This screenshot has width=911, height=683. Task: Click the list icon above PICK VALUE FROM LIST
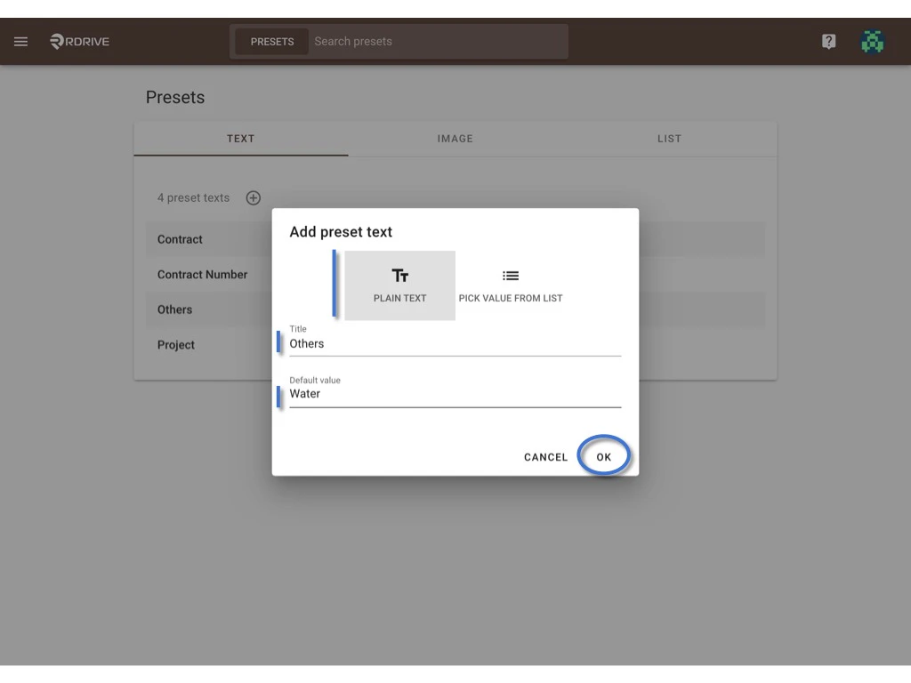[x=510, y=275]
